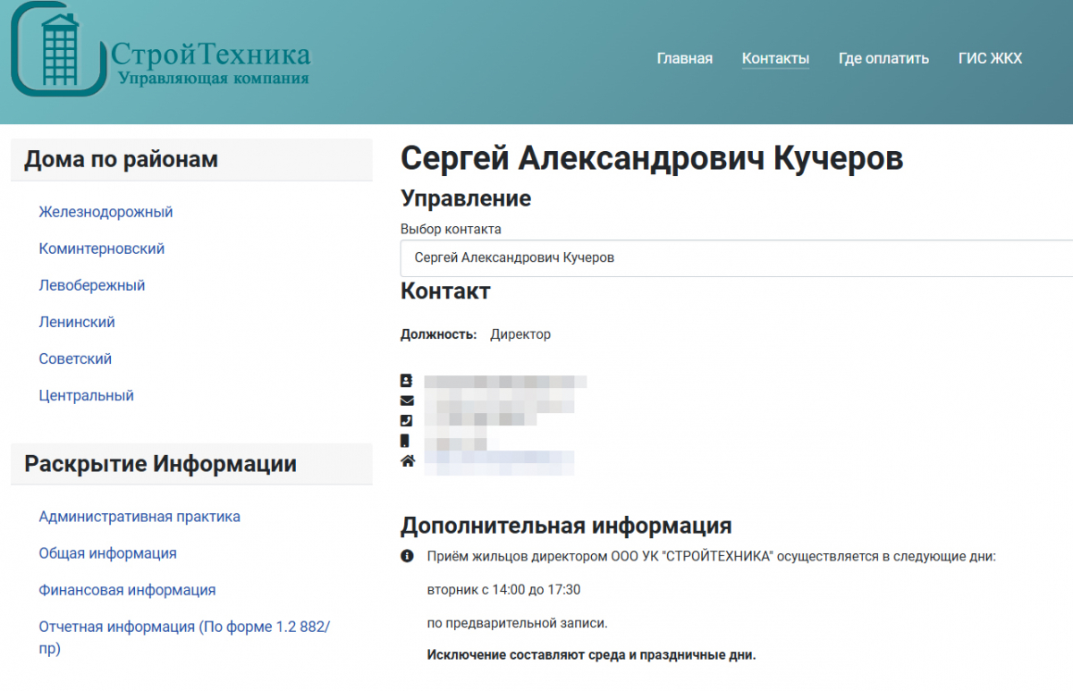This screenshot has height=691, width=1073.
Task: Open the Коминтерновский district link
Action: coord(102,249)
